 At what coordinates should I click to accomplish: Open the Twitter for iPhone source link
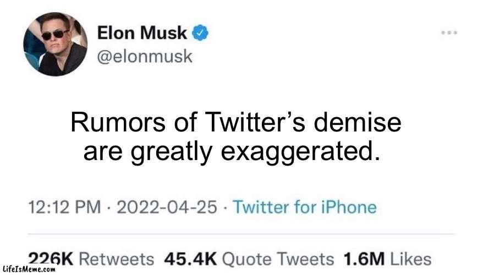[305, 207]
